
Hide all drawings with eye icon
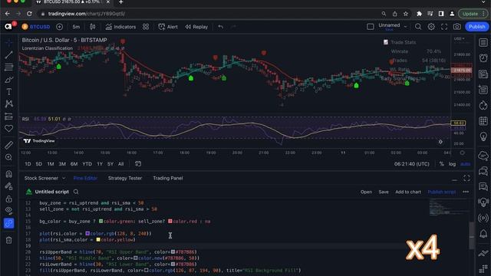point(8,211)
